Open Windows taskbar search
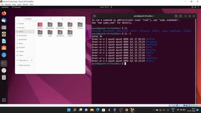 point(75,110)
